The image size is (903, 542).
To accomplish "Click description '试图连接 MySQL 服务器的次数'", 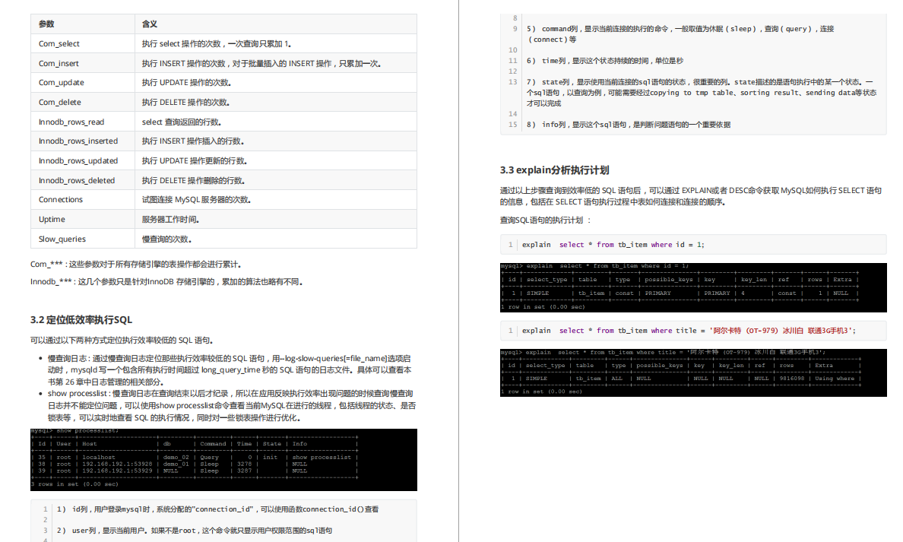I will click(196, 199).
